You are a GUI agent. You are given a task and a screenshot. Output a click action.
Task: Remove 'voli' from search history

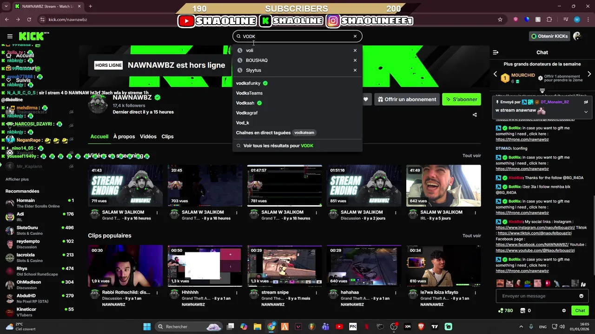point(355,51)
